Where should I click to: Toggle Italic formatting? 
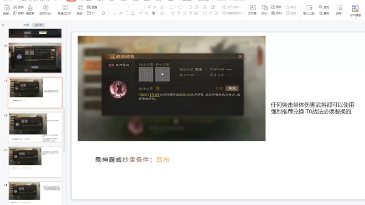coord(109,13)
